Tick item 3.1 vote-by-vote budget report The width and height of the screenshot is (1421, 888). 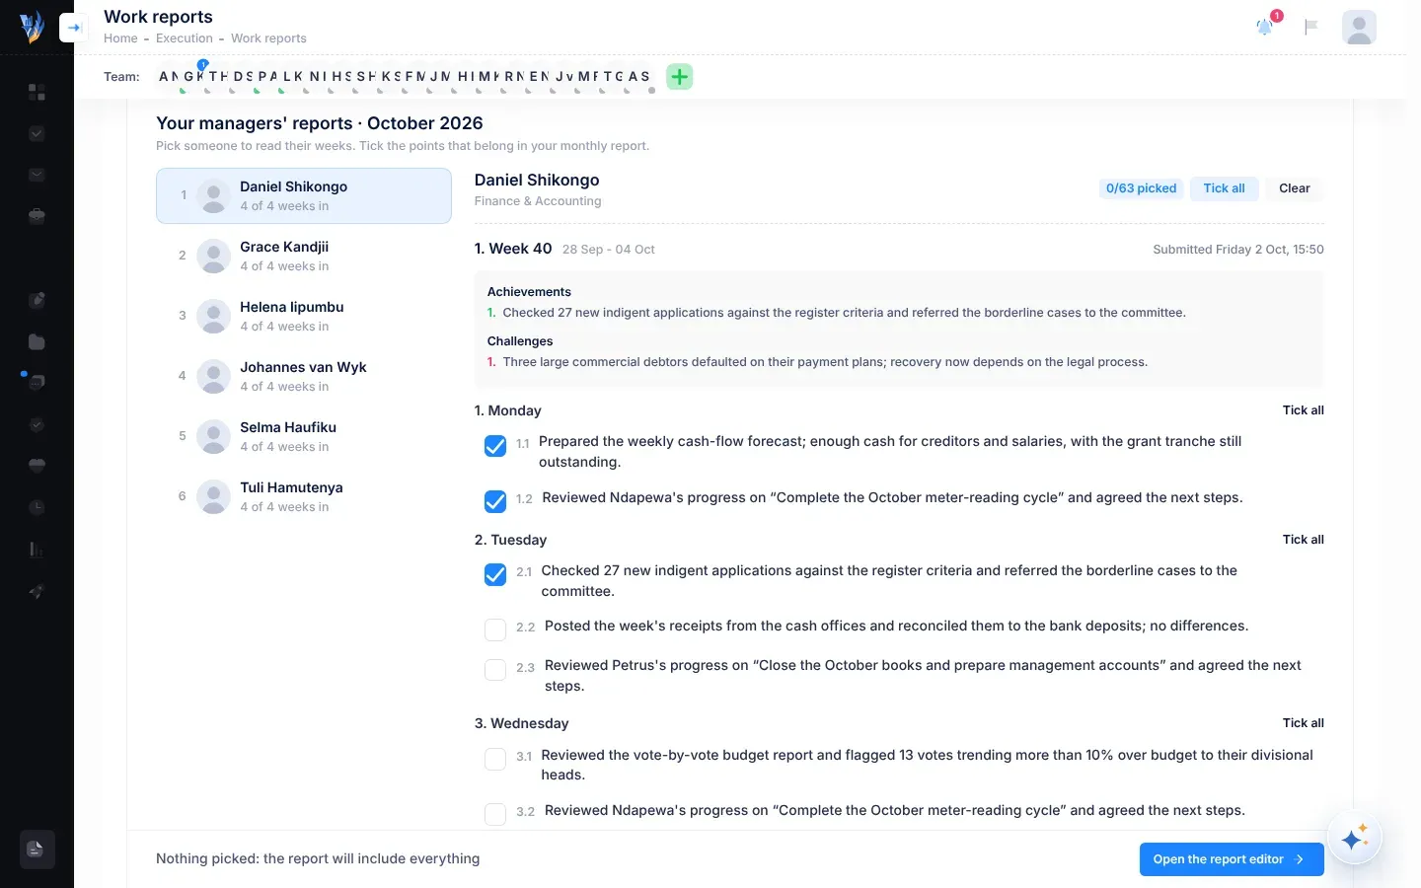[x=495, y=759]
